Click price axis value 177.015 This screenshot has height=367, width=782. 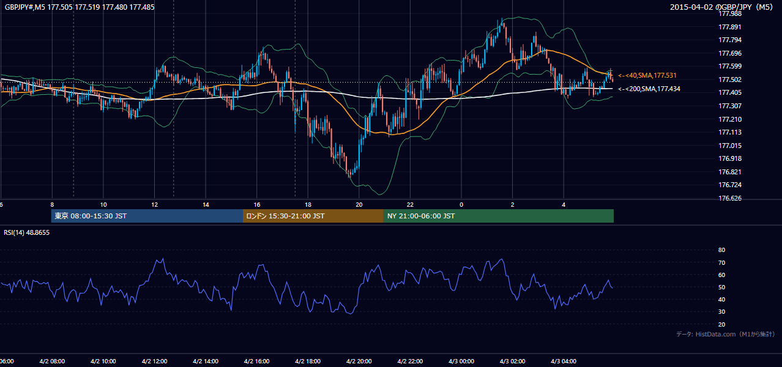click(731, 146)
